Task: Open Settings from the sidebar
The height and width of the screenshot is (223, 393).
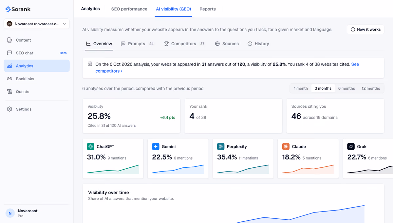Action: [x=37, y=109]
